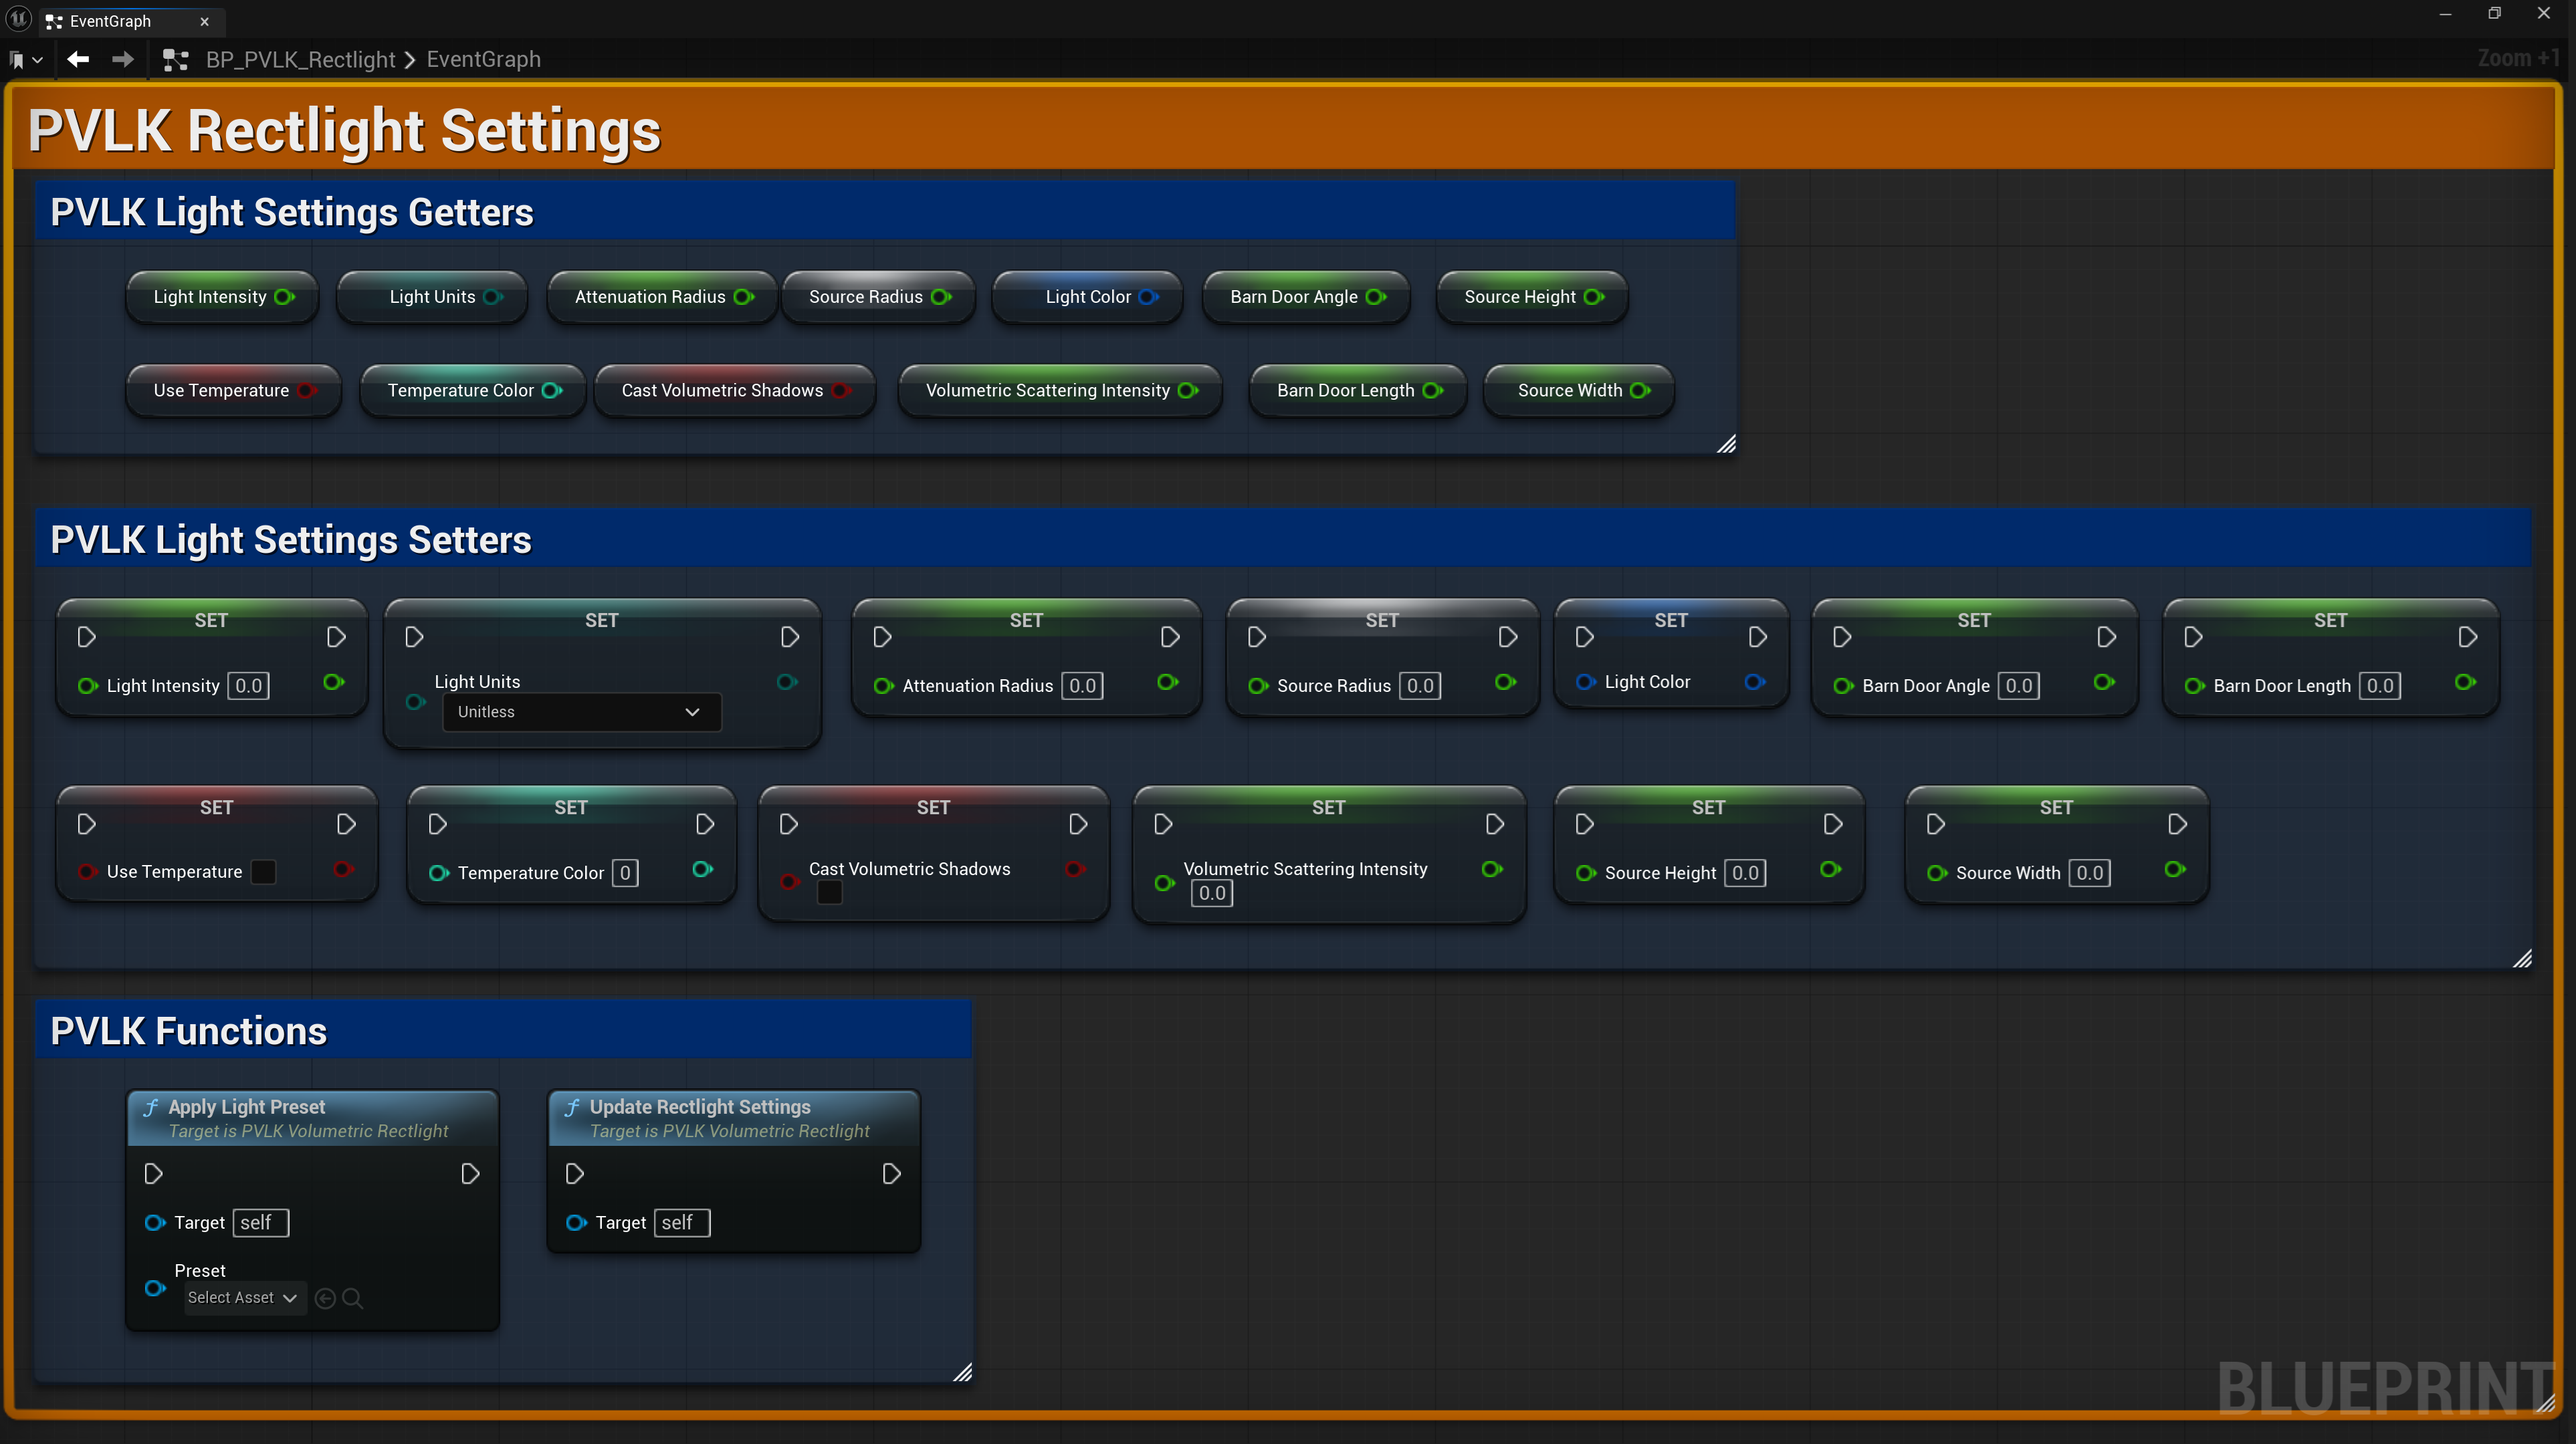Click Light Intensity getter output pin

(x=284, y=297)
